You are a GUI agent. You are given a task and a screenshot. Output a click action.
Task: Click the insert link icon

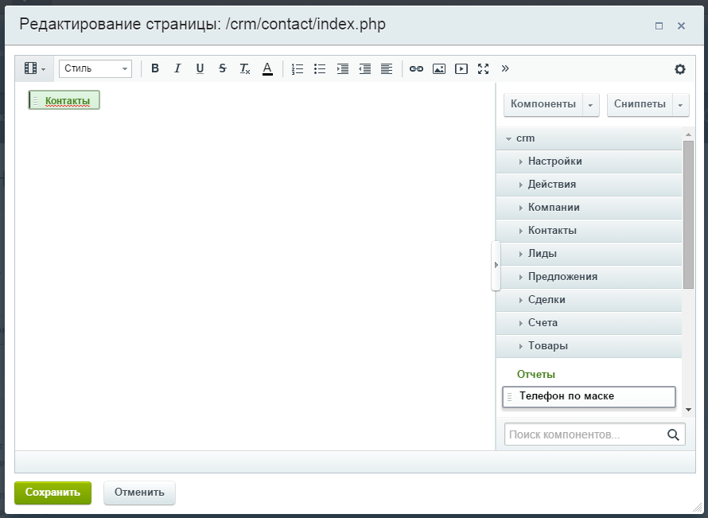coord(416,69)
